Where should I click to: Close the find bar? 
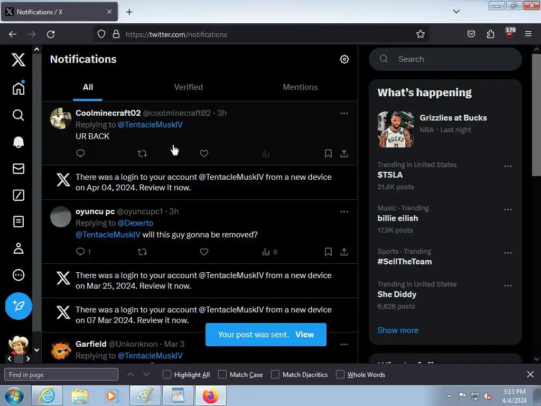[x=530, y=374]
